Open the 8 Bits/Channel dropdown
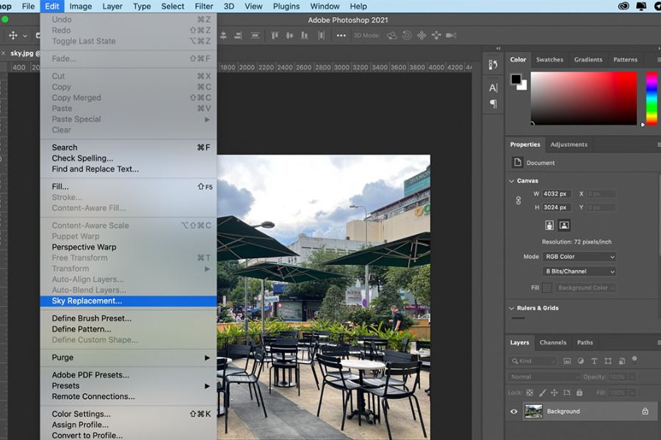Screen dimensions: 661x440 579,271
